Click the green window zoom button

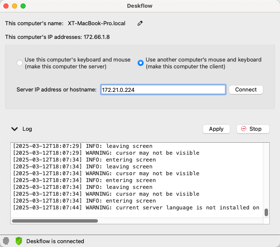click(23, 6)
